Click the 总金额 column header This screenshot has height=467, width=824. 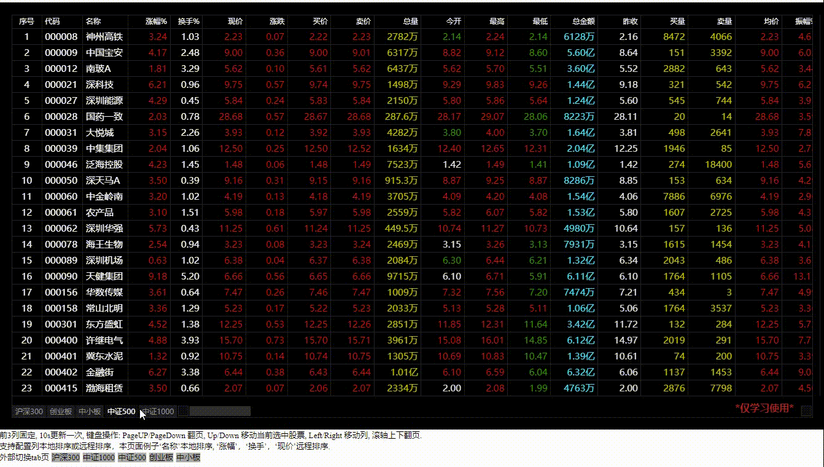click(x=584, y=22)
